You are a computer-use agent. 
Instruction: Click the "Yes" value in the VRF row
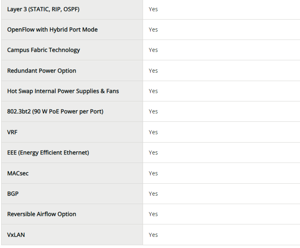[x=153, y=132]
